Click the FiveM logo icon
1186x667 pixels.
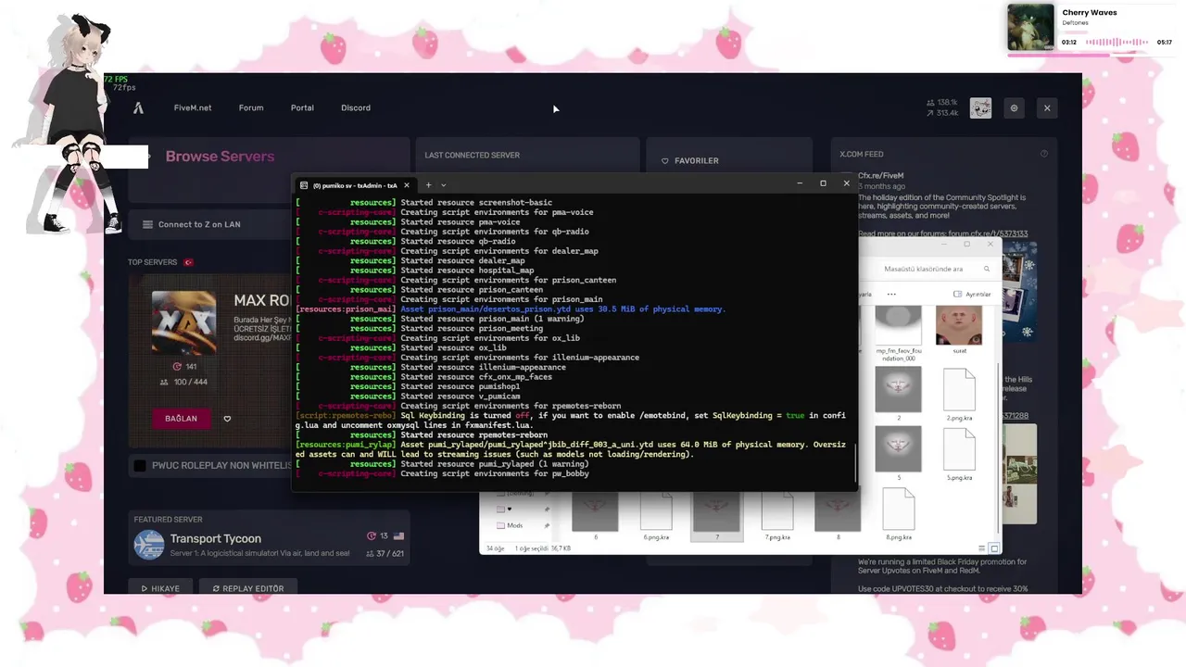[138, 107]
